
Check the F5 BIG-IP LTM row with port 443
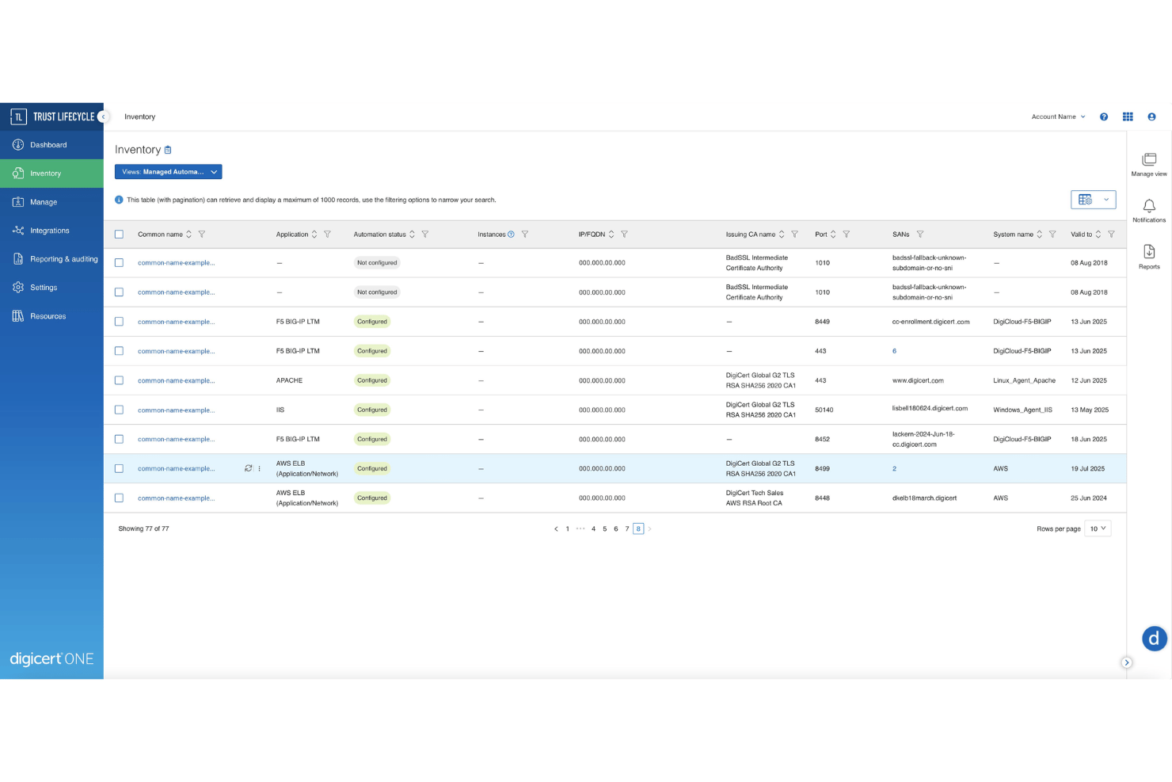pyautogui.click(x=119, y=351)
